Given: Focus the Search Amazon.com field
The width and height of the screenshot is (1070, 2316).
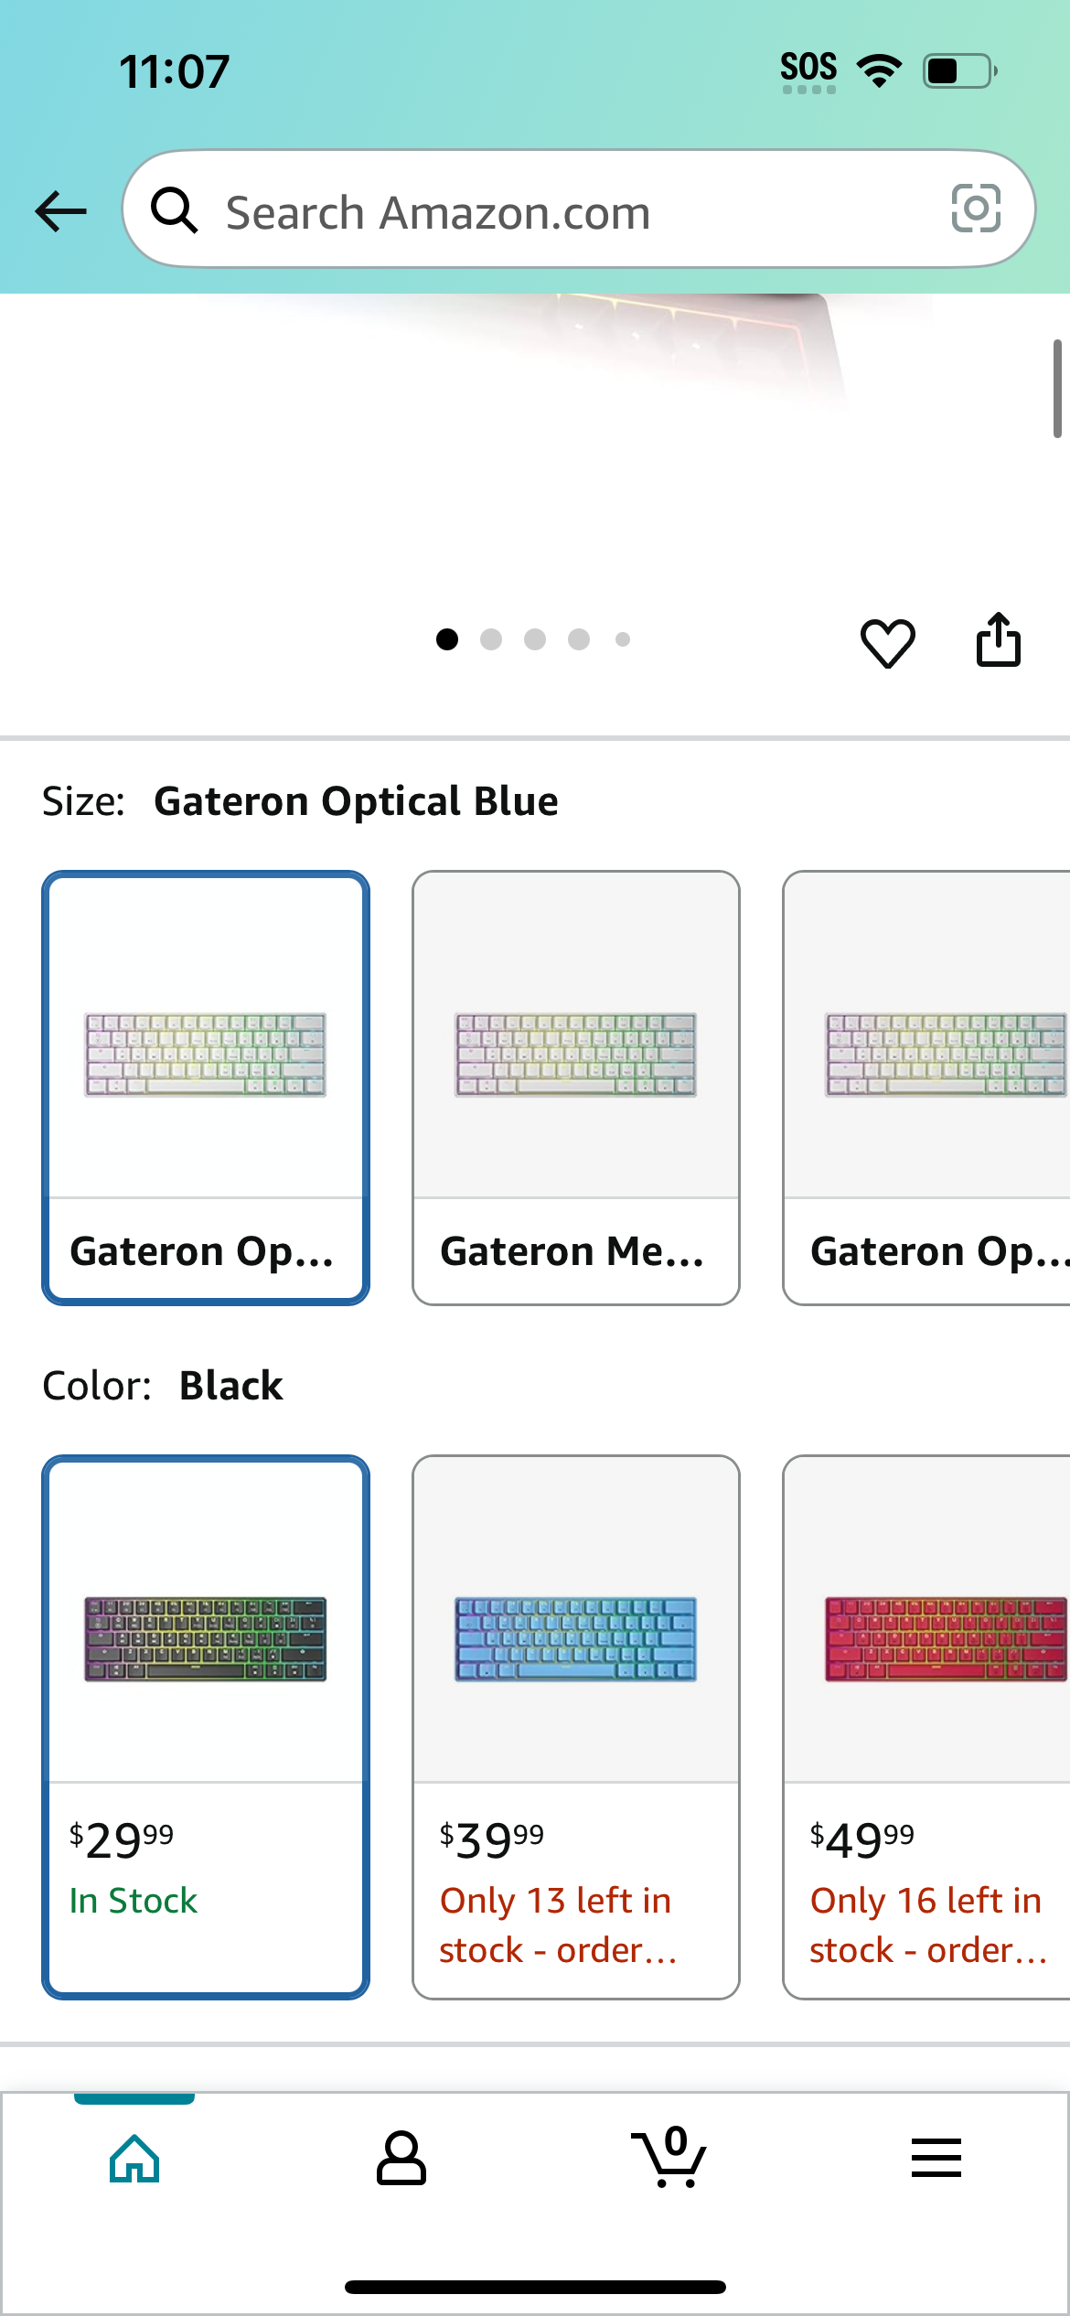Looking at the screenshot, I should coord(579,209).
